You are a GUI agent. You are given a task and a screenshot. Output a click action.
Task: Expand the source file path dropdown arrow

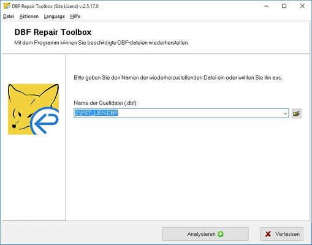(x=285, y=113)
